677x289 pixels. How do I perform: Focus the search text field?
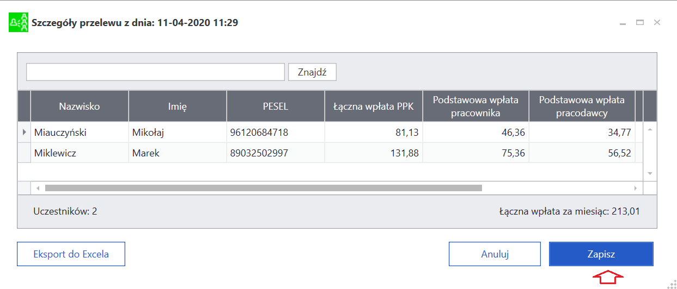(x=156, y=72)
